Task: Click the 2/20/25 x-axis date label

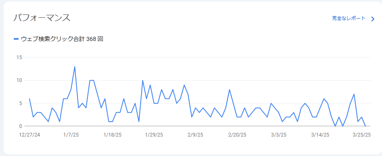Action: point(237,135)
